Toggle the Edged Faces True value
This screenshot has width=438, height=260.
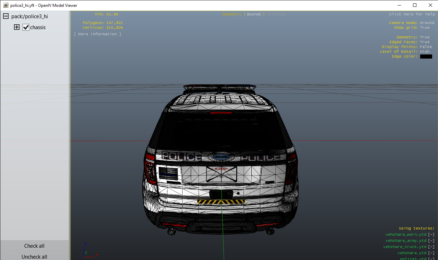[x=424, y=42]
